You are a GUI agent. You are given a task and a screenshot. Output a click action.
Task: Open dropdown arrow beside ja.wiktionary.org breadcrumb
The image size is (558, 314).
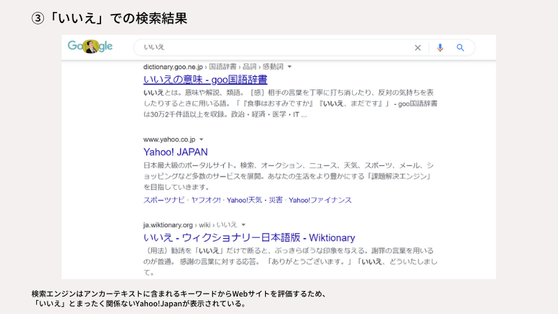coord(243,225)
